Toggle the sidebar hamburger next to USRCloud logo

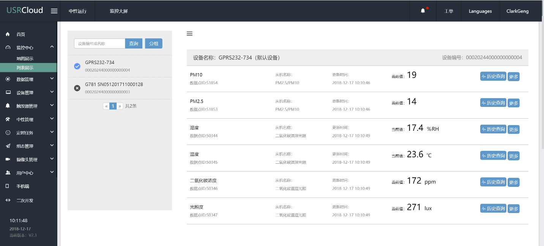click(54, 11)
